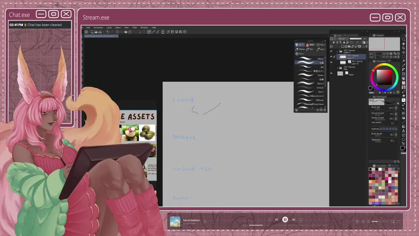The image size is (419, 236).
Task: Pause the hot air balloon track
Action: click(285, 220)
